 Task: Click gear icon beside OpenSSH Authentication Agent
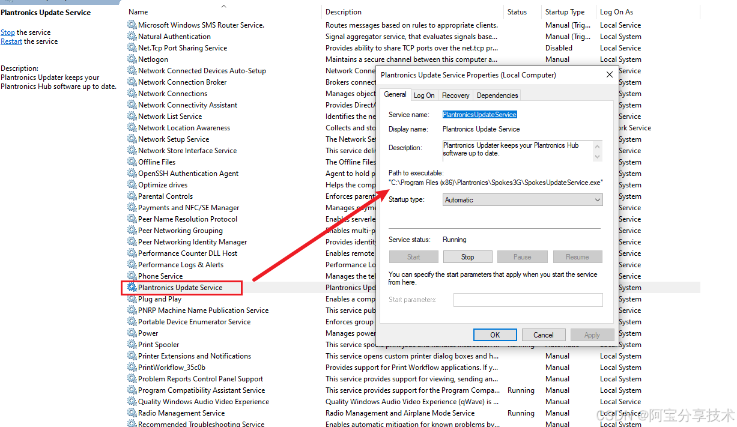[x=132, y=174]
